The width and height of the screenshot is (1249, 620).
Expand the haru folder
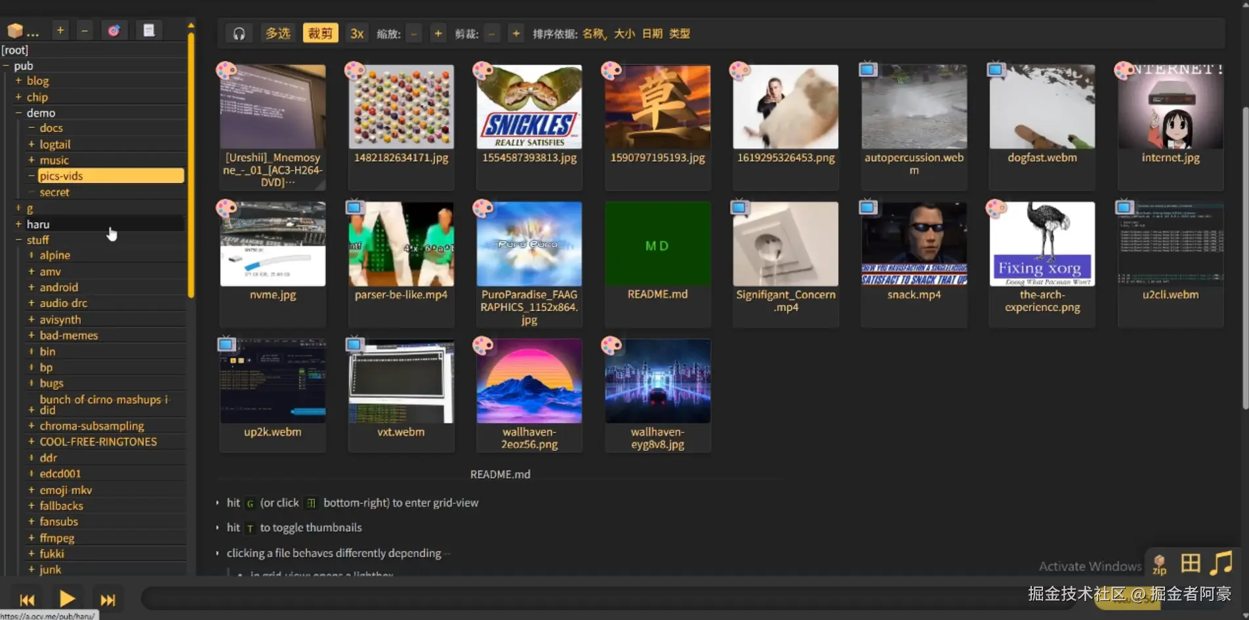[18, 224]
